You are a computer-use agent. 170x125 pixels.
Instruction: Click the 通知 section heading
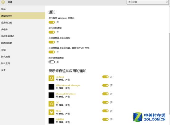(52, 12)
